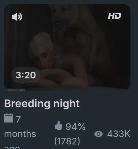Click the eye views icon
Image resolution: width=138 pixels, height=149 pixels.
[x=98, y=134]
